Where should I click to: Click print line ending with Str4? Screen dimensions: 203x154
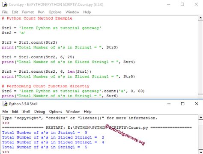68,62
